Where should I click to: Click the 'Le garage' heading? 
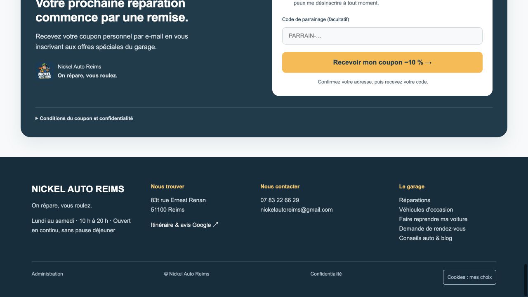pyautogui.click(x=412, y=186)
